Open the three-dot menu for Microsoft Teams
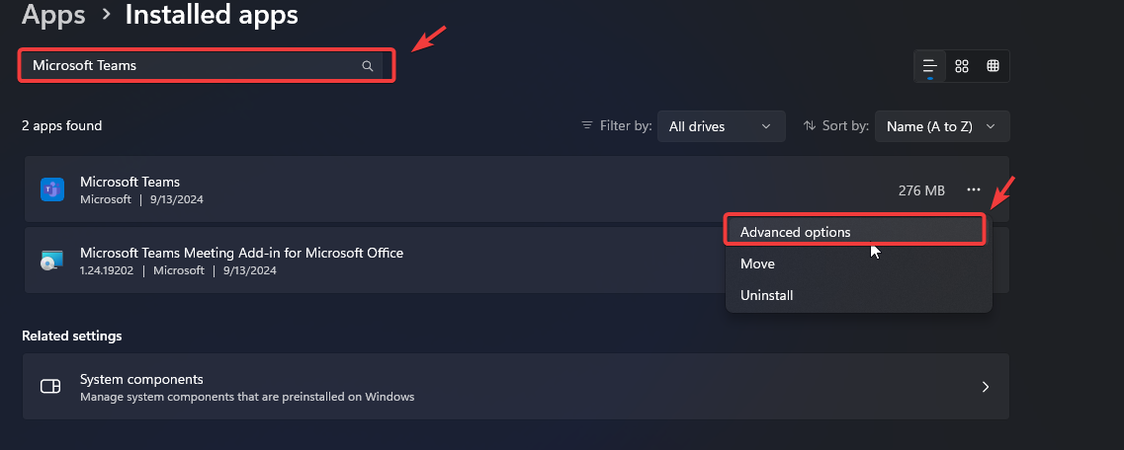The image size is (1124, 450). (975, 189)
